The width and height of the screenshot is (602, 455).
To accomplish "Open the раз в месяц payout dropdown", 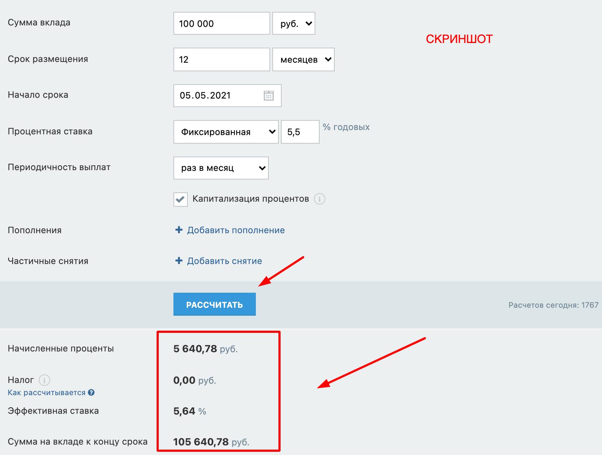I will click(x=221, y=168).
